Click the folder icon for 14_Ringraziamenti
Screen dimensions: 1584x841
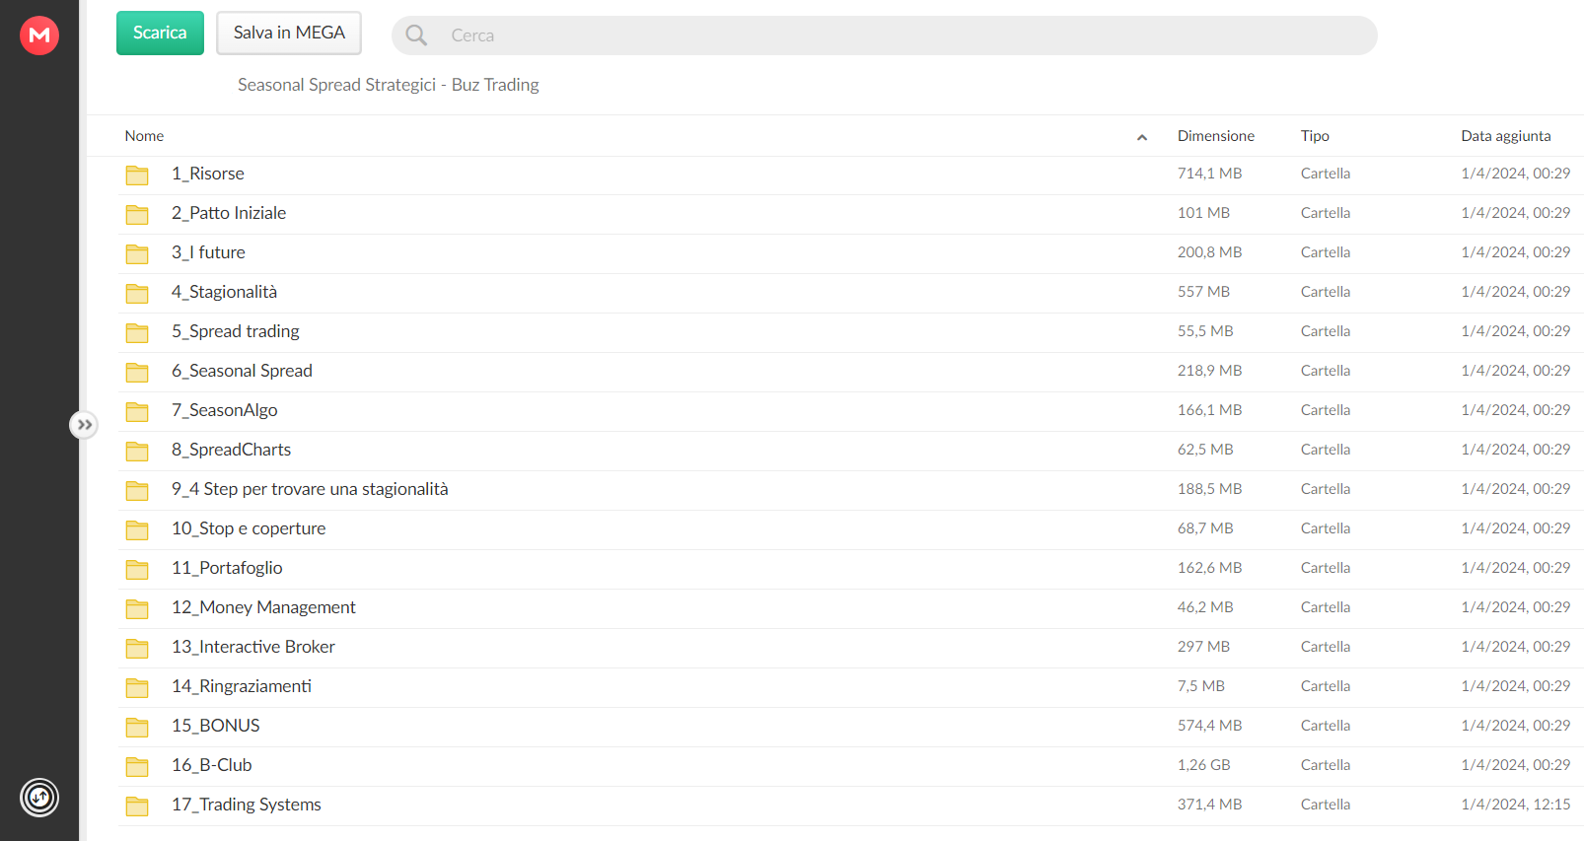pos(137,687)
